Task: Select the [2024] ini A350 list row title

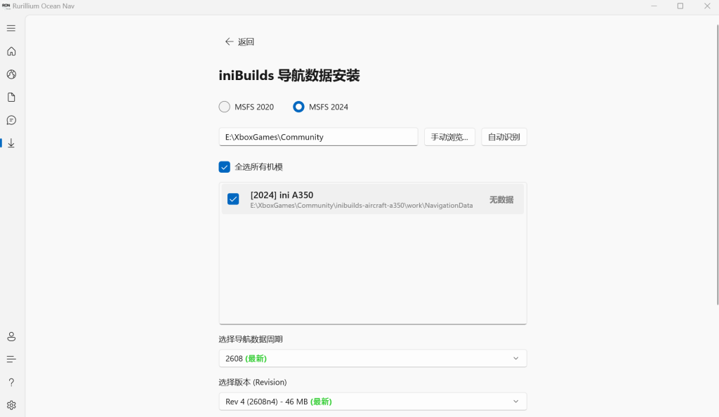Action: [x=282, y=194]
